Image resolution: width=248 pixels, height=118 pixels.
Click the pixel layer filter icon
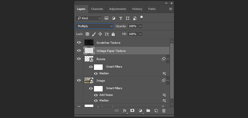pos(106,18)
